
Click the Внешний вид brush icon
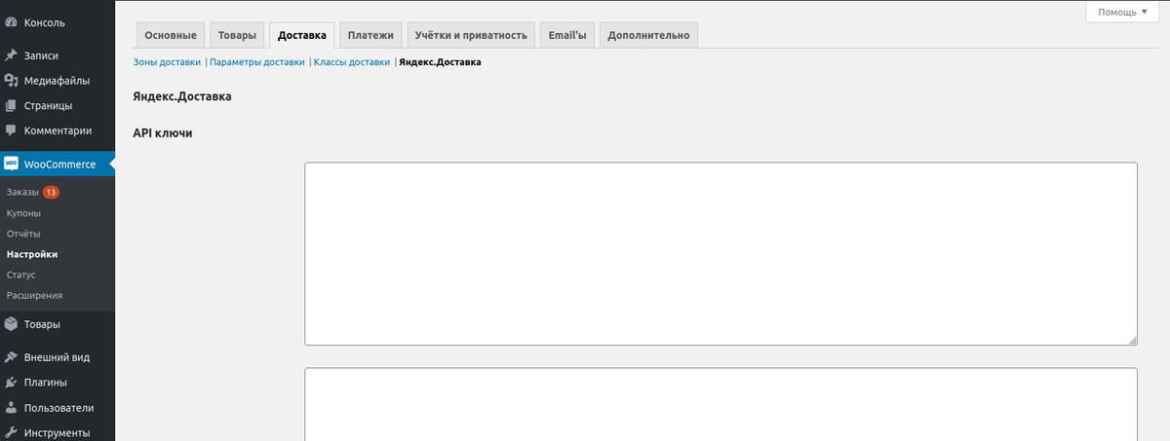(11, 357)
